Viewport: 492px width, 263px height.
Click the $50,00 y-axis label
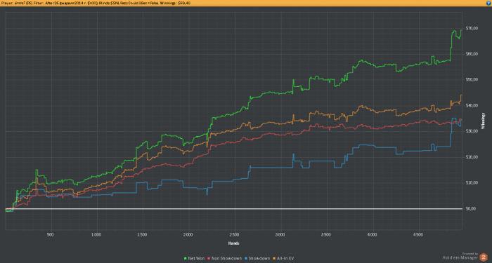(472, 79)
